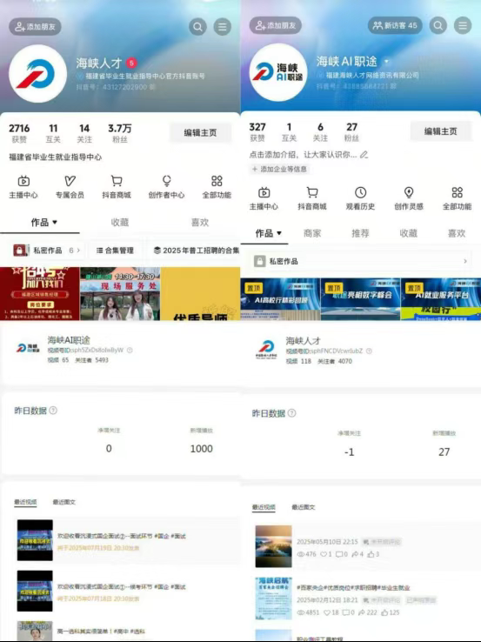The height and width of the screenshot is (642, 481).
Task: Click info icon after 视频号ID sphFNCDVcwrIubZ
Action: [x=369, y=351]
